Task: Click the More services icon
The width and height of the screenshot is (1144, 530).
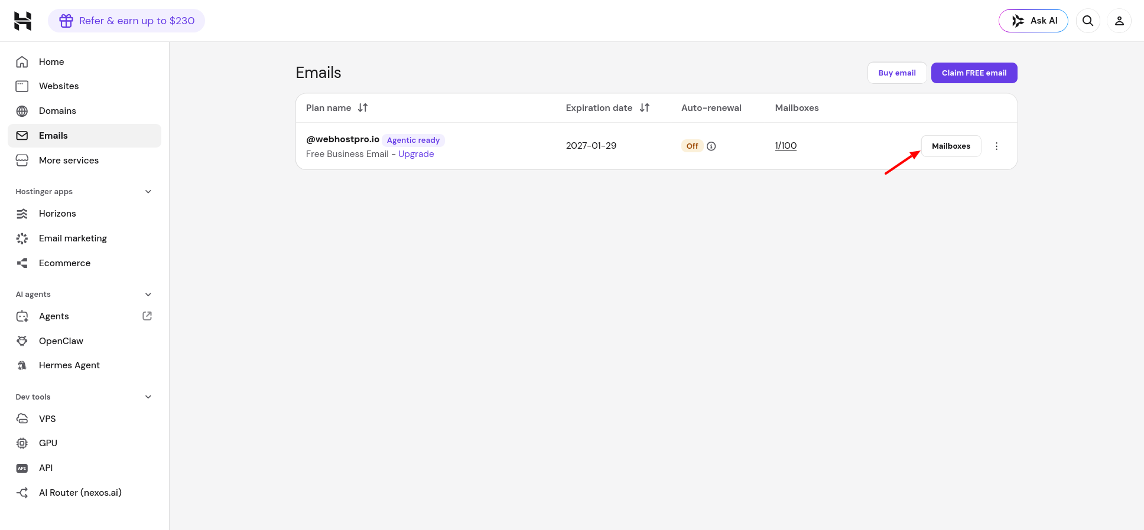Action: click(22, 161)
